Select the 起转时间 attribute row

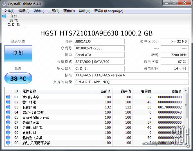click(x=94, y=107)
